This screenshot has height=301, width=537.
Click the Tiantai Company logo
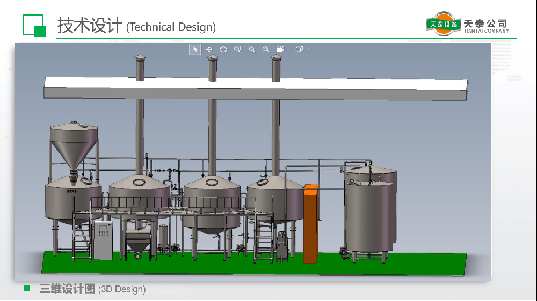pyautogui.click(x=467, y=24)
